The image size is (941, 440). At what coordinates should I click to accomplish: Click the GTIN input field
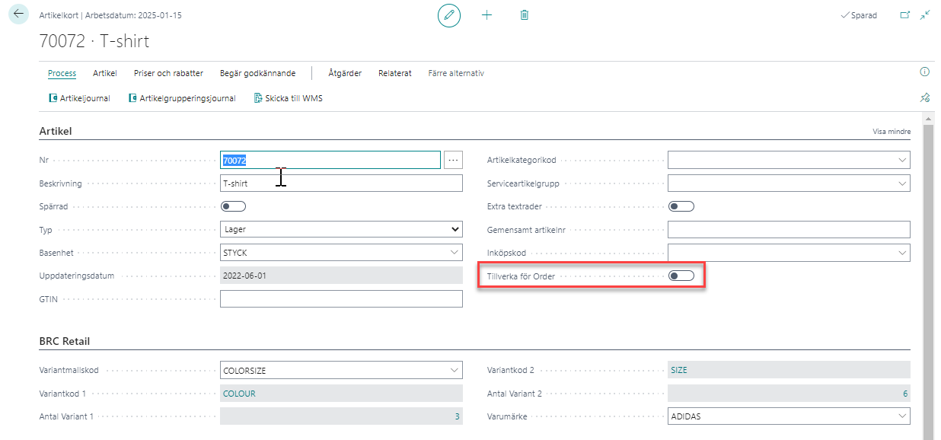tap(341, 299)
